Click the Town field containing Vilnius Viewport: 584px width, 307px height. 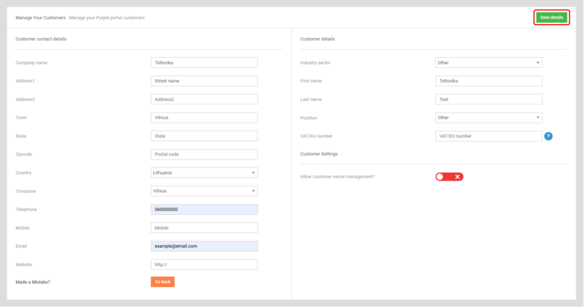204,118
